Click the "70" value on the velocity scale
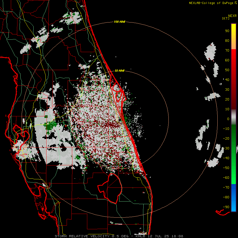The width and height of the screenshot is (238, 238). click(x=227, y=51)
